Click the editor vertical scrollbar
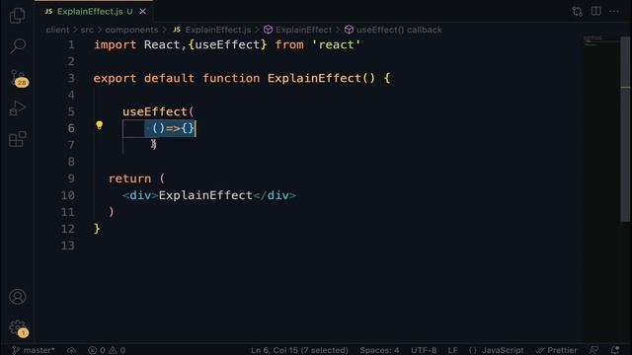 pos(625,129)
